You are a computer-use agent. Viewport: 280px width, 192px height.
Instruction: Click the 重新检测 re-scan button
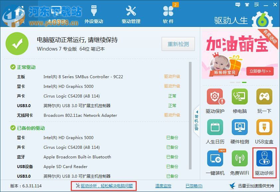click(x=178, y=44)
